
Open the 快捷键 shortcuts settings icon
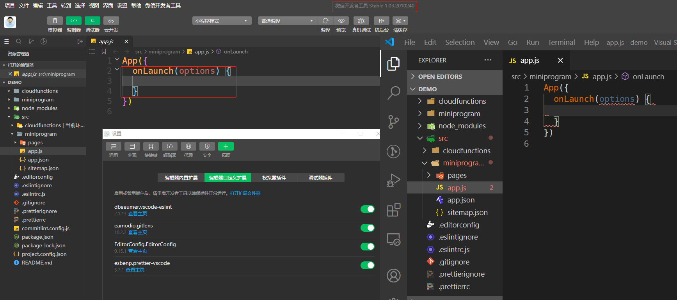point(151,146)
